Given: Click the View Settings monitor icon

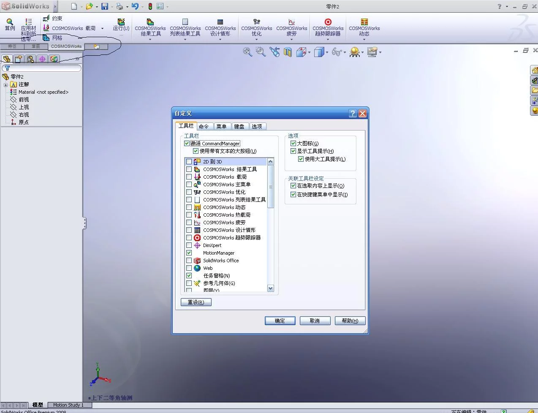Looking at the screenshot, I should coord(372,52).
